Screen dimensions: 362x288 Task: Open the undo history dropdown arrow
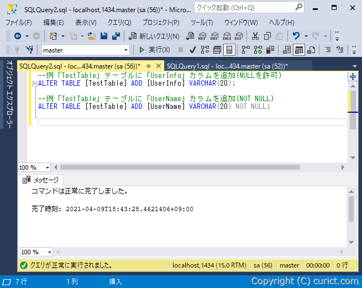click(x=306, y=36)
